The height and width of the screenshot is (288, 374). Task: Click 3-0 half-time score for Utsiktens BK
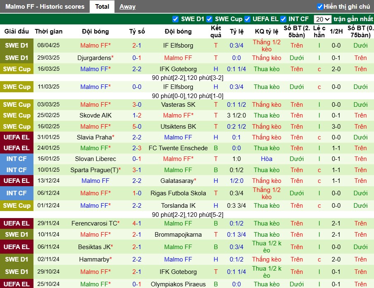pos(336,126)
